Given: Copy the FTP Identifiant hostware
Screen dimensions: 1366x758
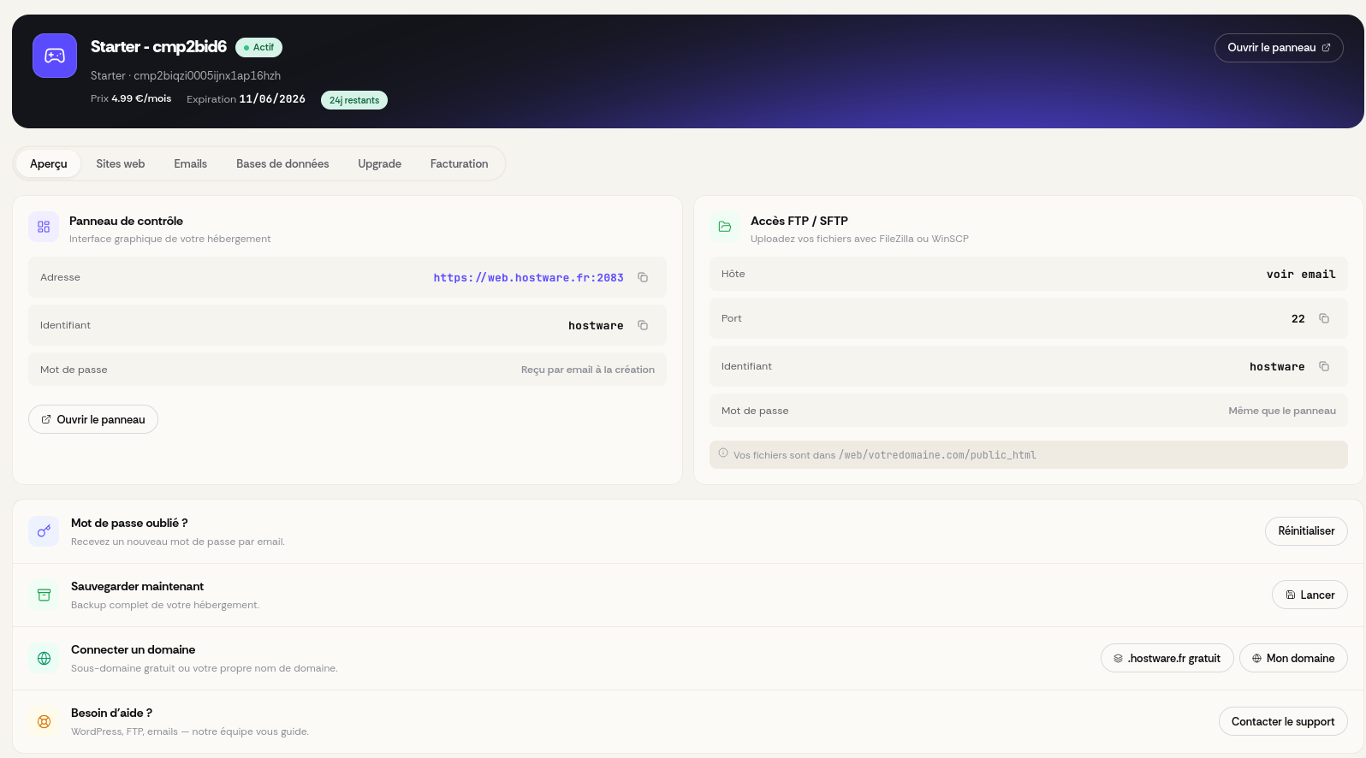Looking at the screenshot, I should (x=1324, y=366).
